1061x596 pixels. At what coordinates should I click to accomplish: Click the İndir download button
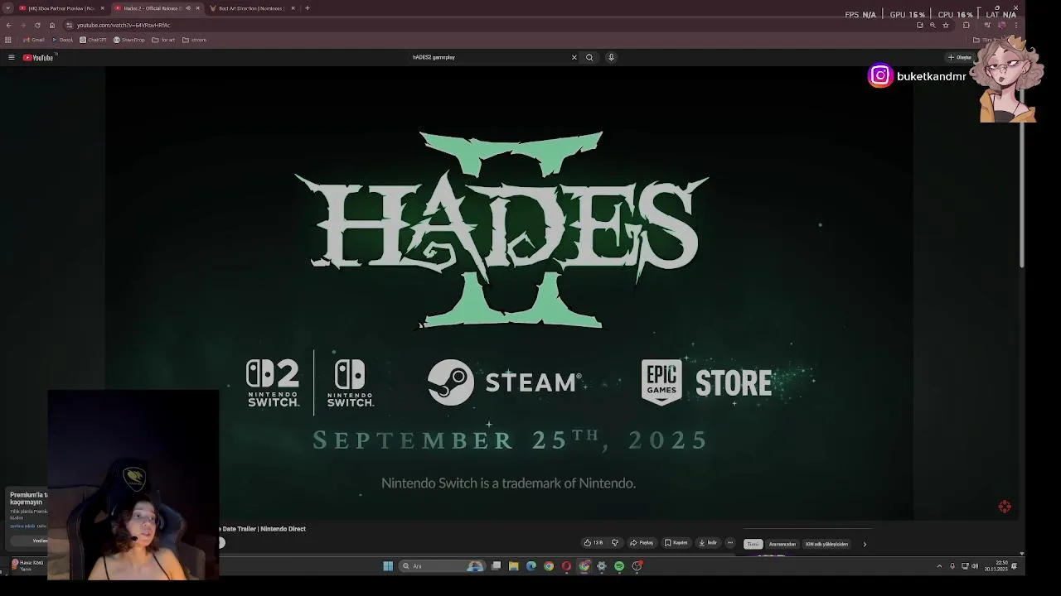point(708,543)
